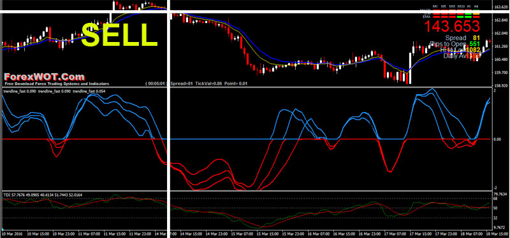510x238 pixels.
Task: Click the 79.7634 TDI scale label
Action: pos(501,195)
